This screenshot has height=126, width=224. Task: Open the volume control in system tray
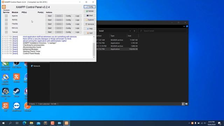(205, 123)
